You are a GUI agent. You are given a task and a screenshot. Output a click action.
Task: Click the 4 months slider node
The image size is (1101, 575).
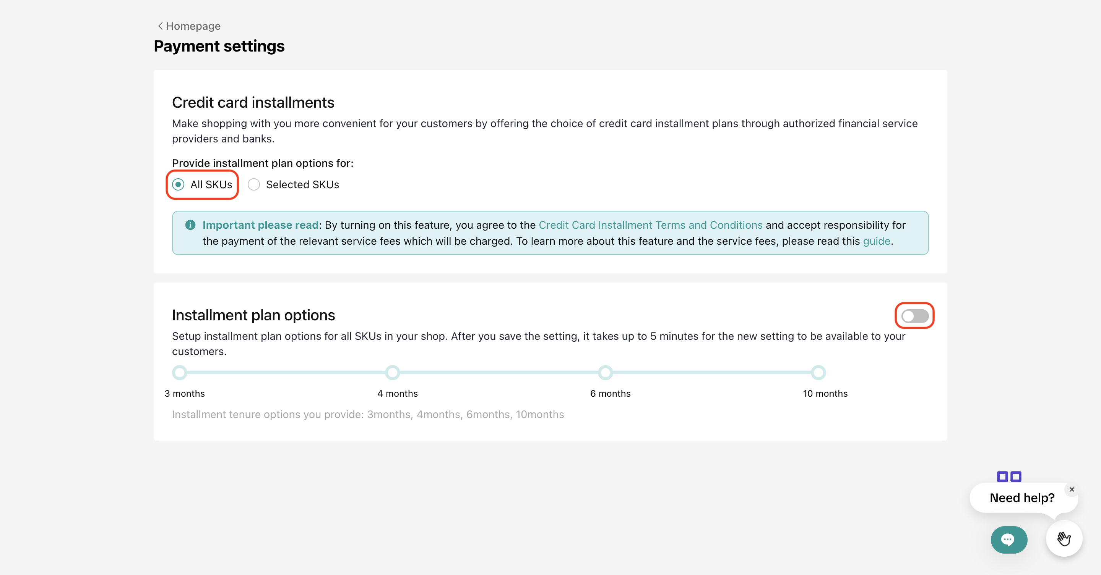pyautogui.click(x=392, y=372)
